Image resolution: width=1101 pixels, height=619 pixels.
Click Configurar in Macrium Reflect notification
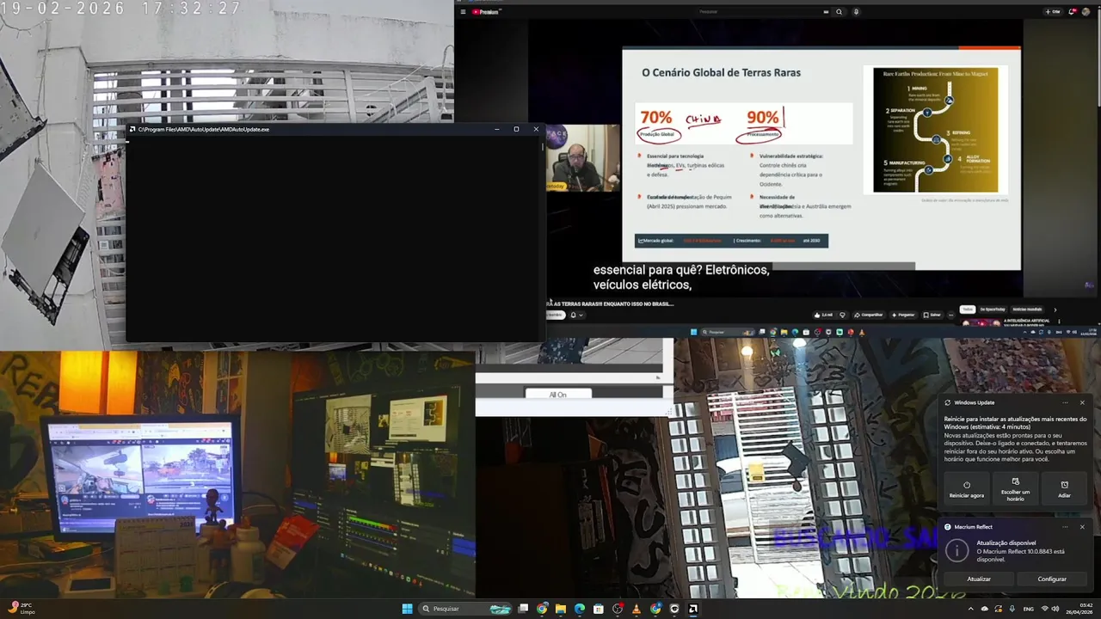click(x=1052, y=579)
